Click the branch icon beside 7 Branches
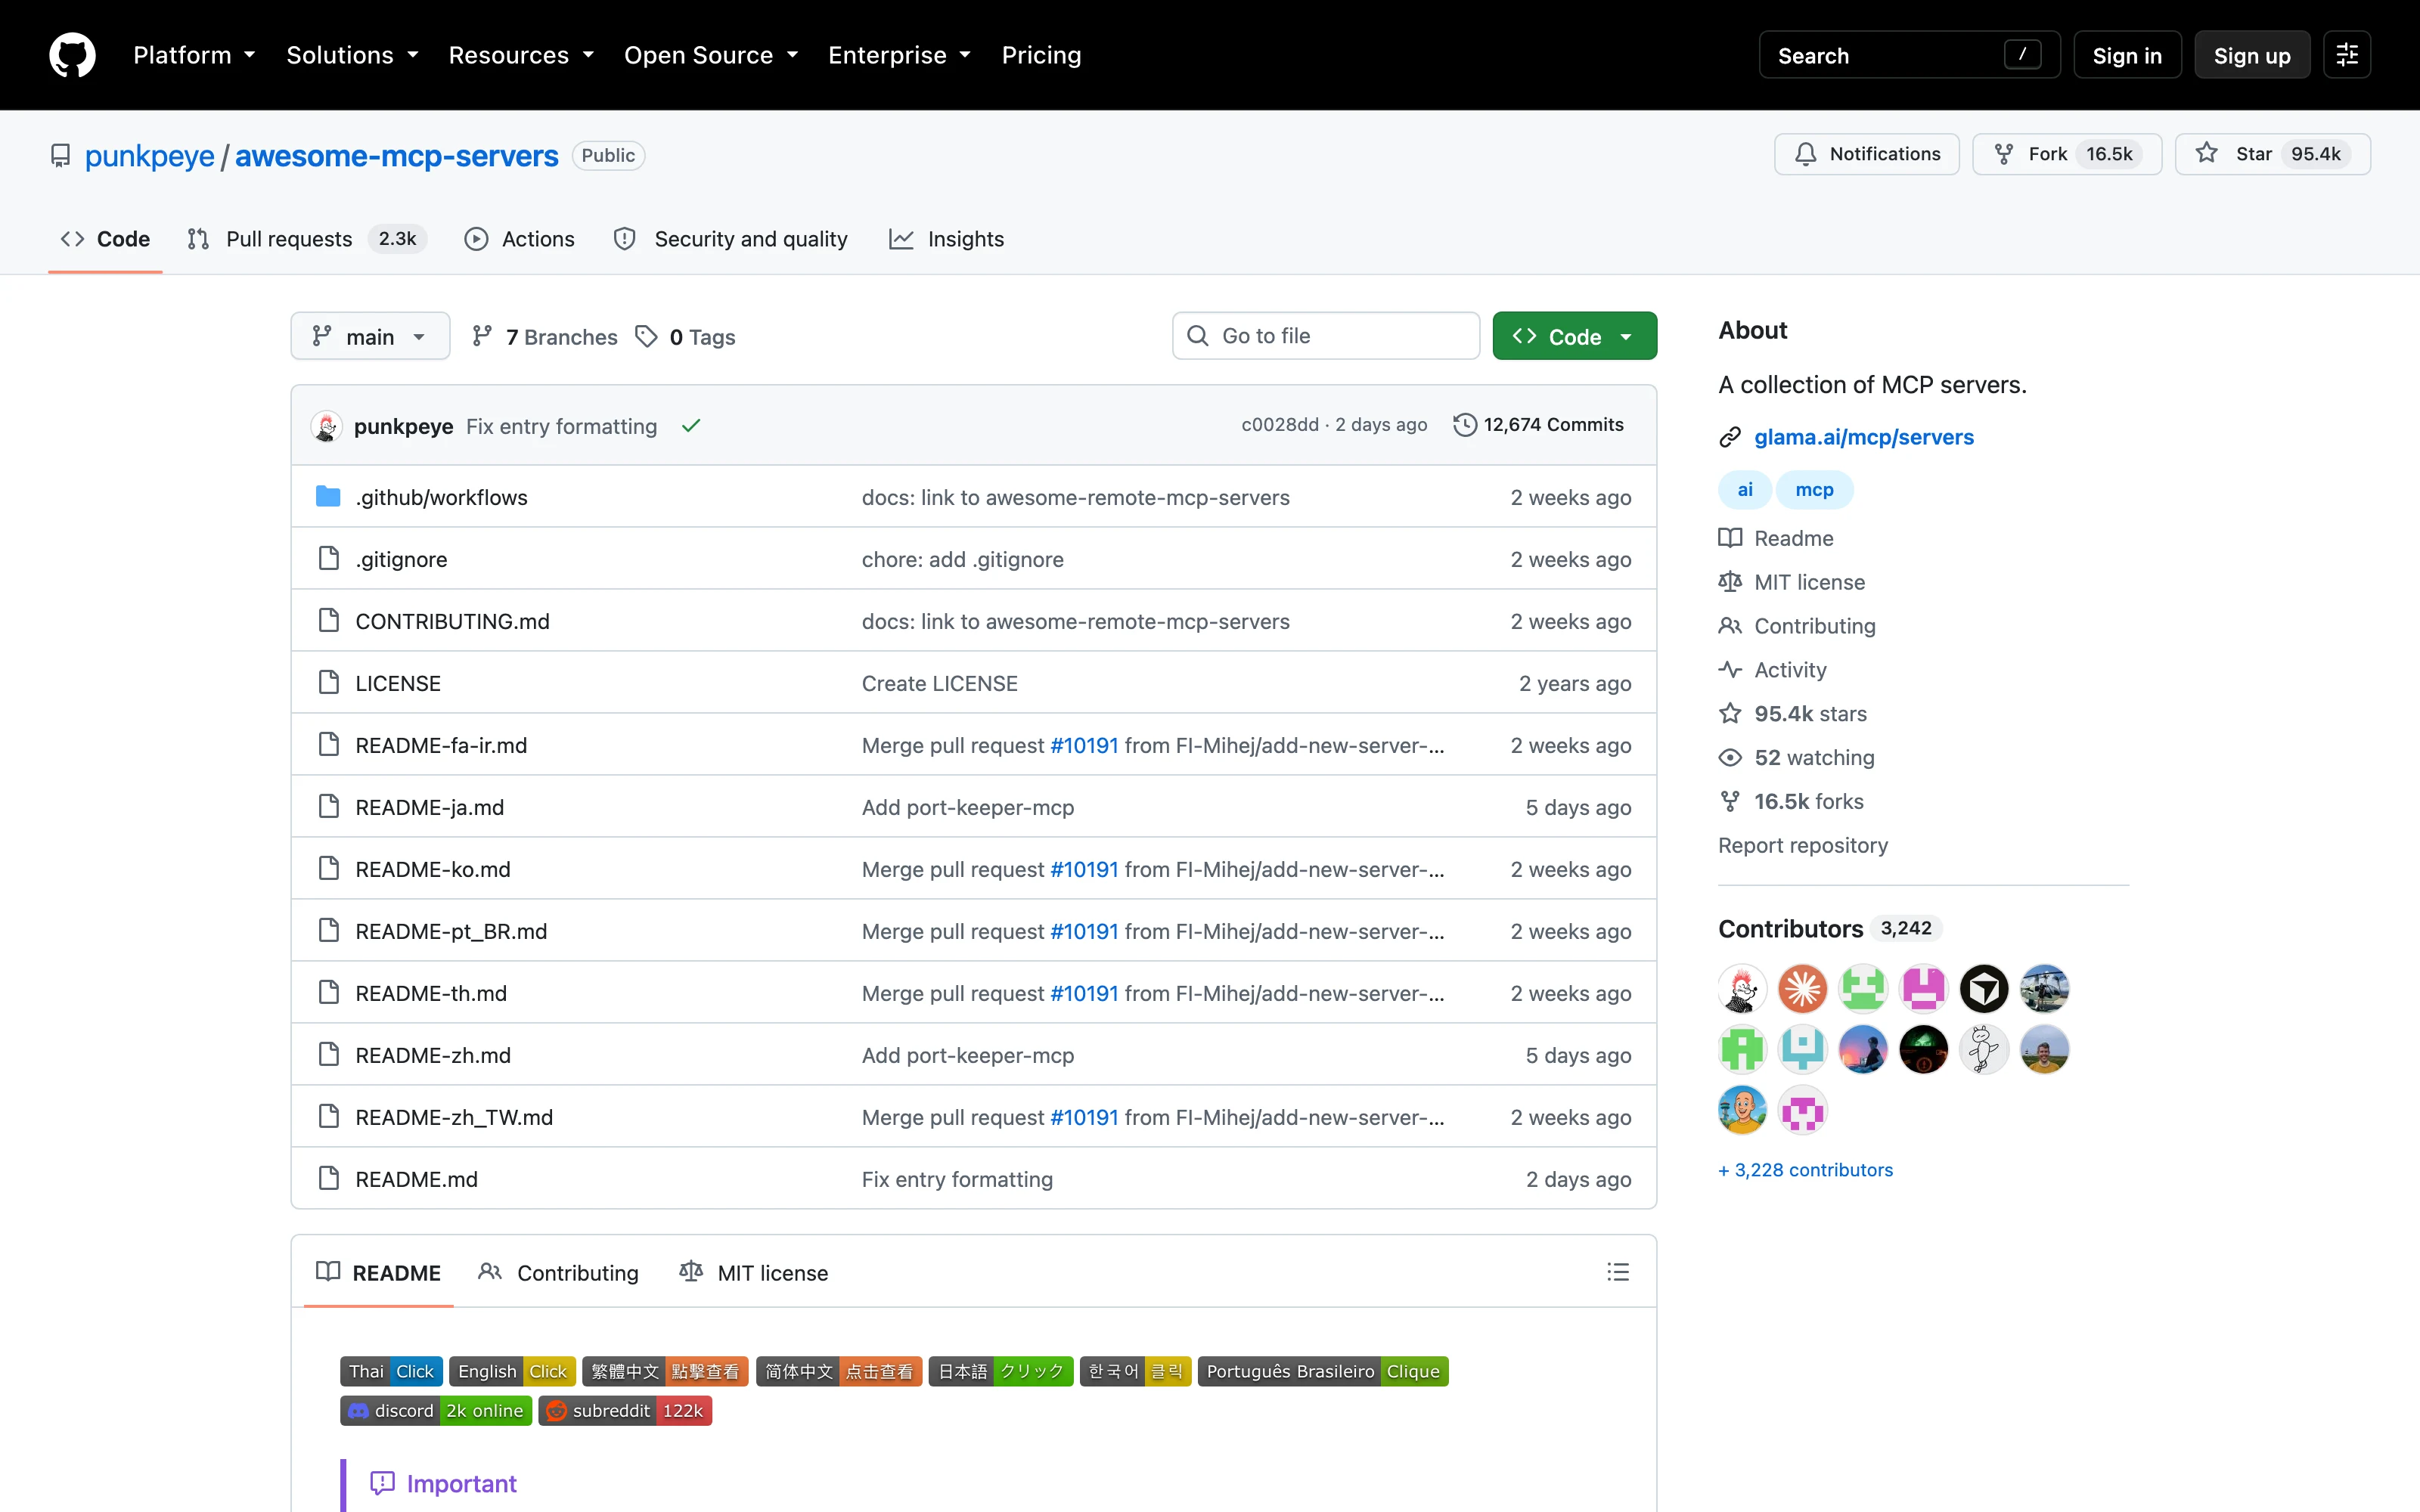 (482, 336)
